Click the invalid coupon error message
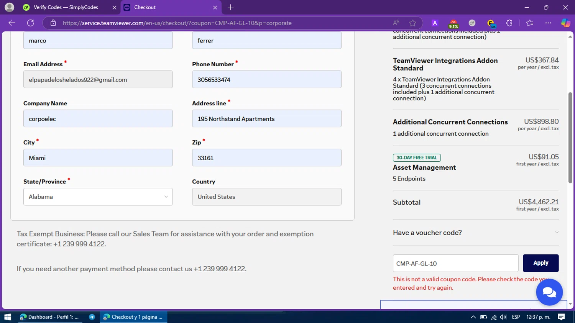The height and width of the screenshot is (323, 575). coord(471,283)
